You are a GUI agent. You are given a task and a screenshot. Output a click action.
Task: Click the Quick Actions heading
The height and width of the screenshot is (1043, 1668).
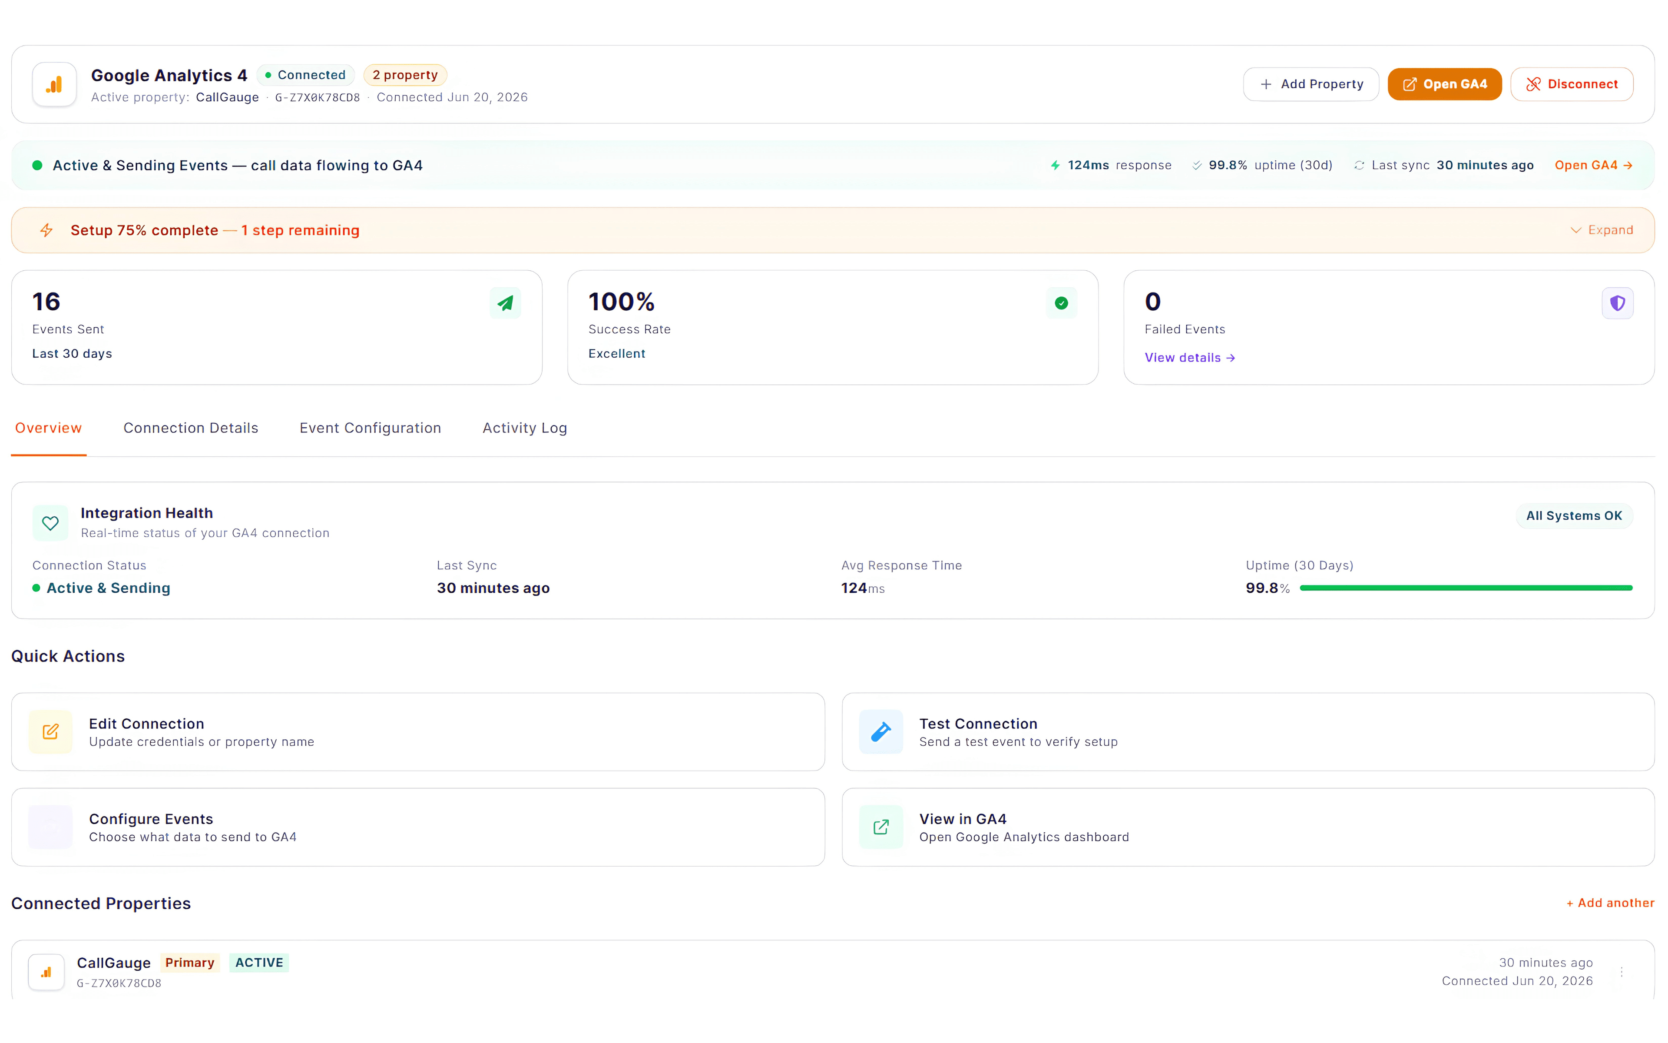[68, 657]
